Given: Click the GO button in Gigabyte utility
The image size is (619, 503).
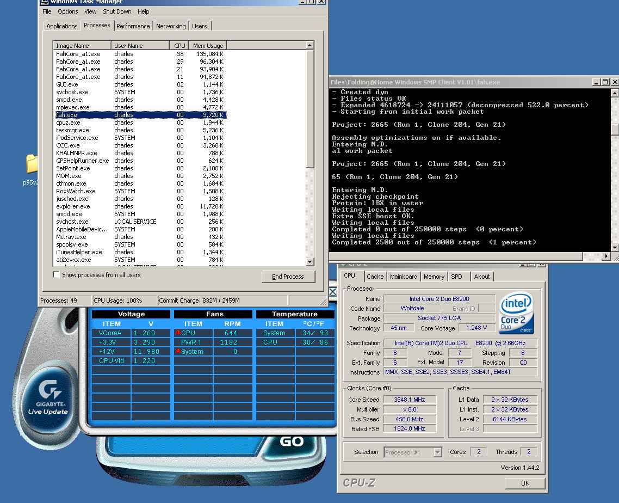Looking at the screenshot, I should 292,441.
